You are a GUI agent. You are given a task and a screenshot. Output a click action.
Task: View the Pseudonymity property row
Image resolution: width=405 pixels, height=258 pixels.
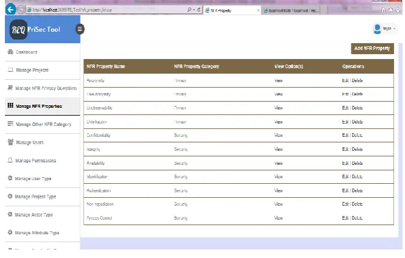coord(278,94)
